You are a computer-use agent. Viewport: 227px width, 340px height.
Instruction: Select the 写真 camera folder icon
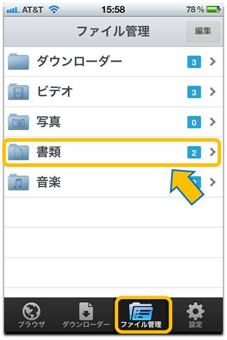[19, 122]
